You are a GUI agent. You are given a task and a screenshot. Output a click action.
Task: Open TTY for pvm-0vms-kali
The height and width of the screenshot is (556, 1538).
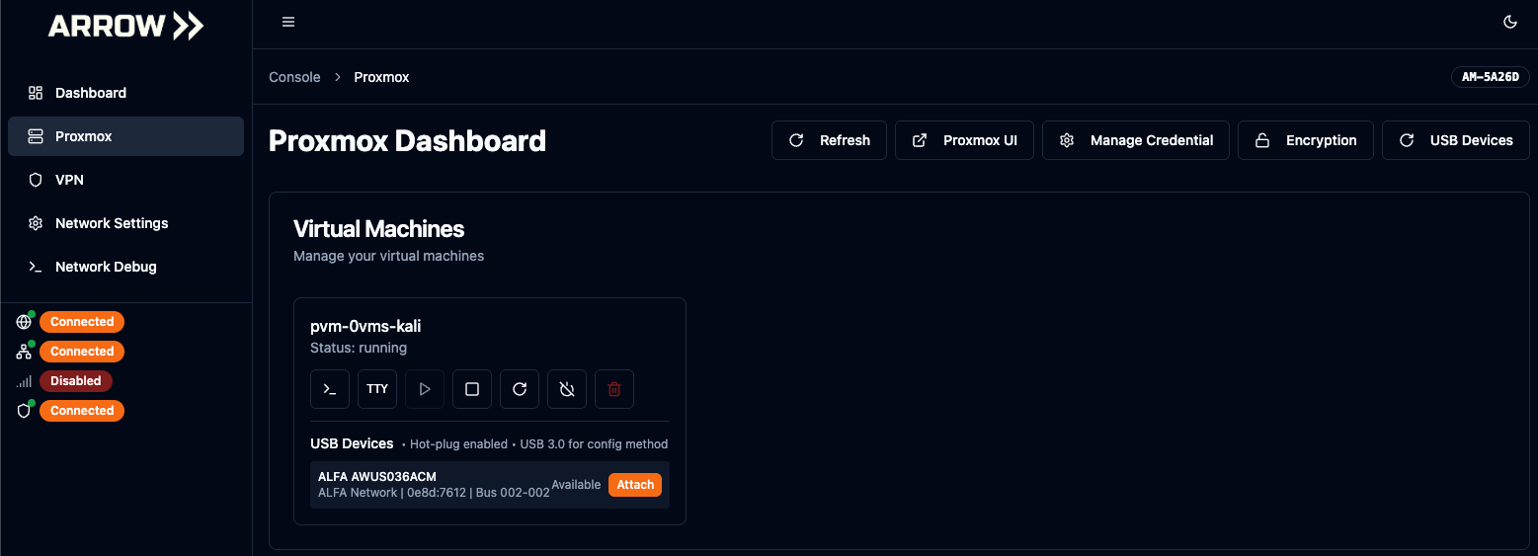[377, 389]
